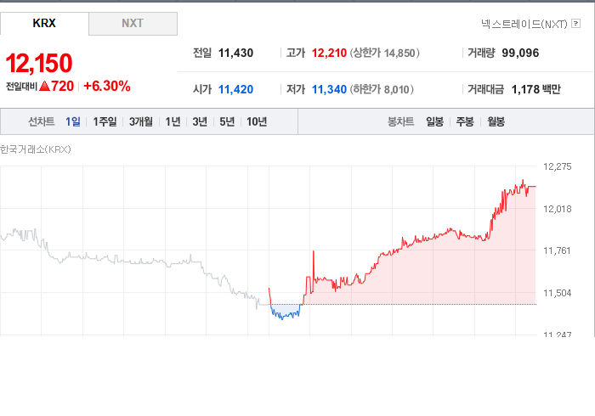The image size is (595, 416).
Task: Select the 3년 line chart period
Action: coord(200,121)
